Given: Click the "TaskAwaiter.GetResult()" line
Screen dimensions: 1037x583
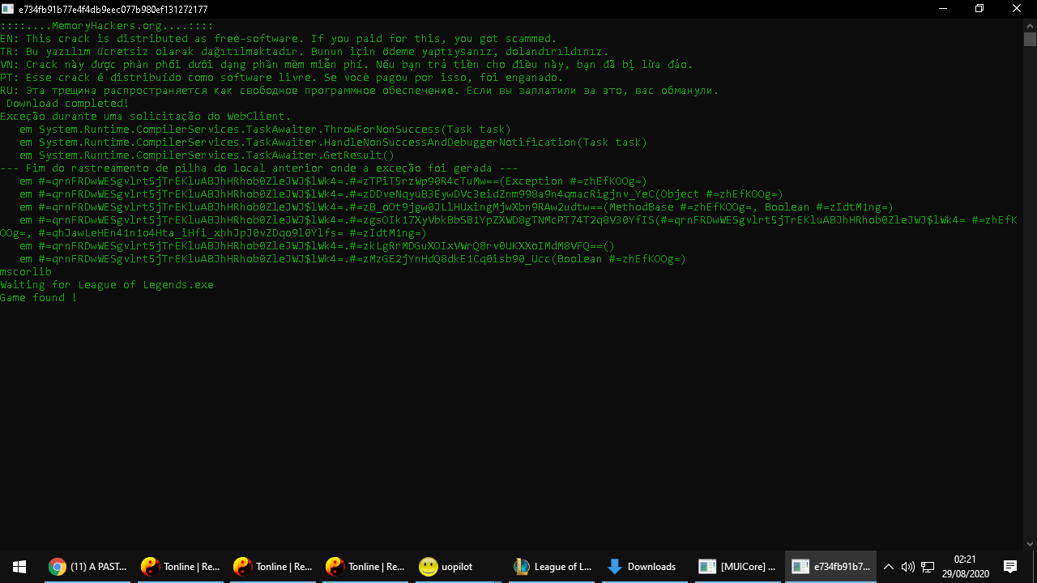Looking at the screenshot, I should (207, 155).
